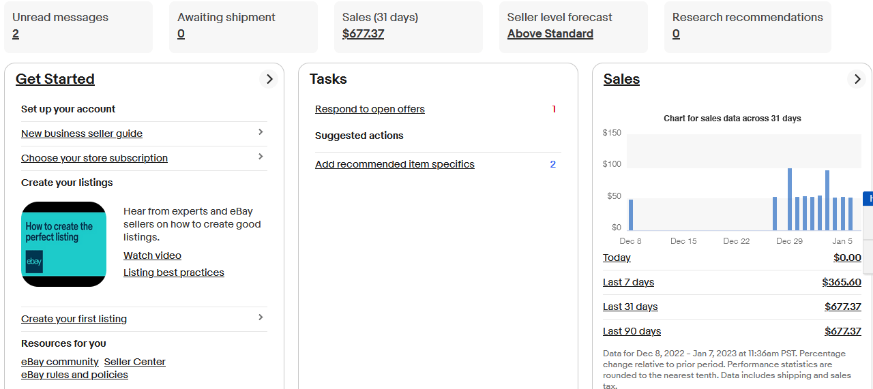This screenshot has width=873, height=389.
Task: Click Watch video link
Action: [x=152, y=255]
